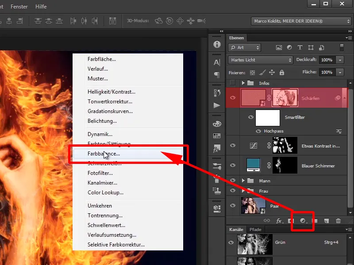Open the workspace dropdown Marco Kolditz
The height and width of the screenshot is (265, 354).
(x=301, y=21)
